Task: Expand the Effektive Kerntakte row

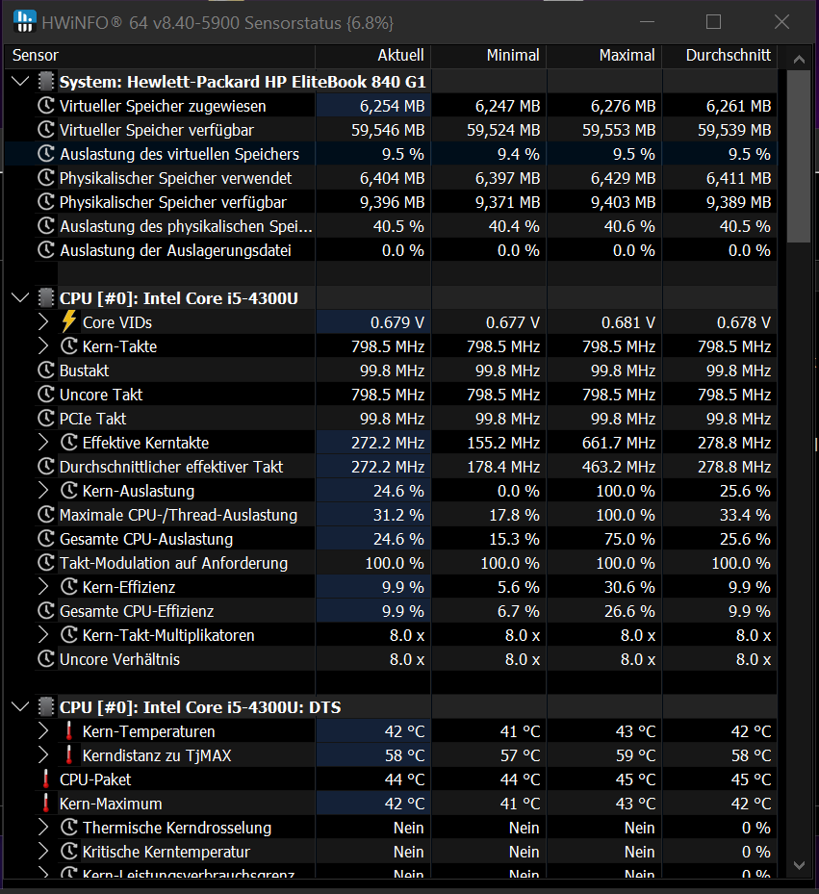Action: point(43,443)
